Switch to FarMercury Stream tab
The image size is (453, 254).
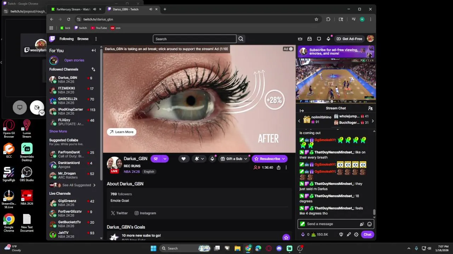74,9
